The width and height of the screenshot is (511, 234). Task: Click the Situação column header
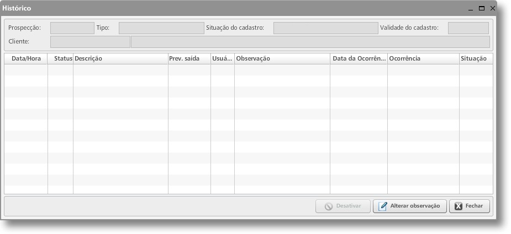(x=476, y=58)
